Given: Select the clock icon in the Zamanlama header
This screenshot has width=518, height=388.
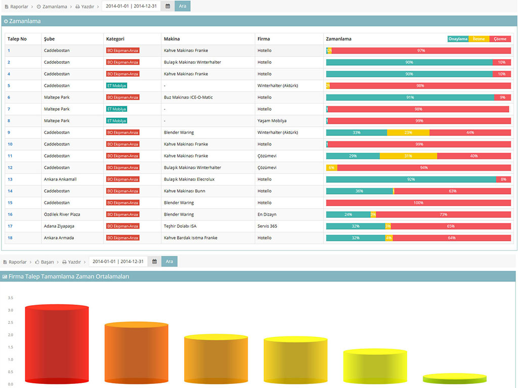Looking at the screenshot, I should pyautogui.click(x=6, y=21).
